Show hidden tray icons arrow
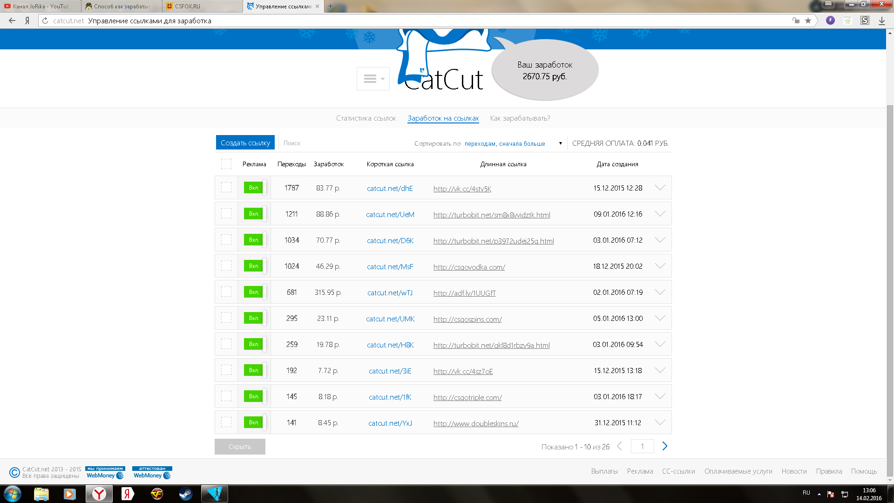 pyautogui.click(x=819, y=494)
